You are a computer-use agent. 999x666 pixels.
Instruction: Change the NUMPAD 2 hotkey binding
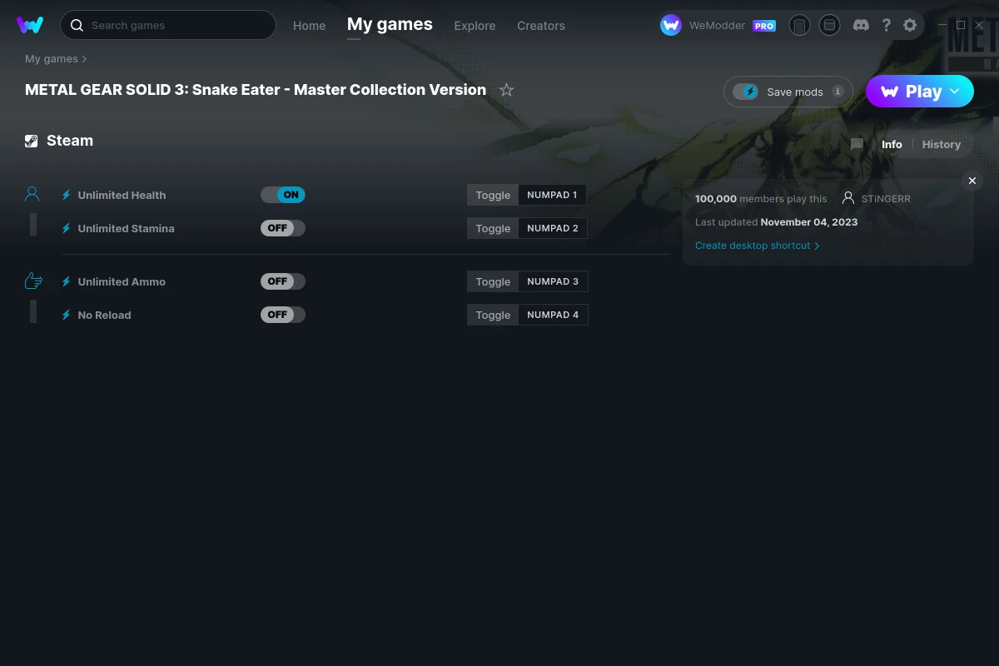553,228
